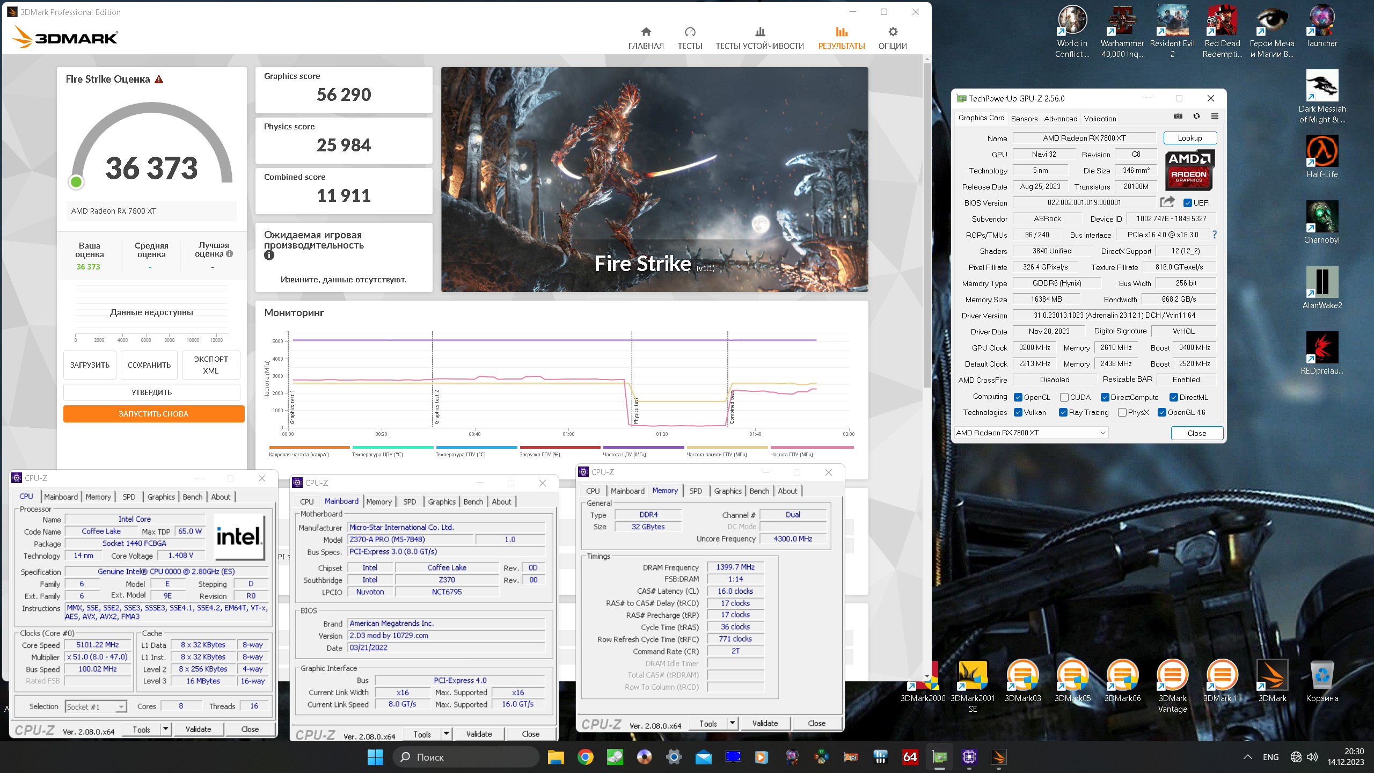Open the Red Dead Redemption desktop shortcut
Image resolution: width=1374 pixels, height=773 pixels.
[x=1222, y=31]
